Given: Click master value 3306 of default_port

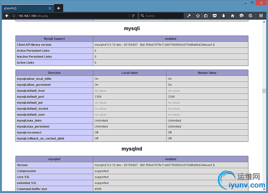Looking at the screenshot, I should tap(171, 97).
